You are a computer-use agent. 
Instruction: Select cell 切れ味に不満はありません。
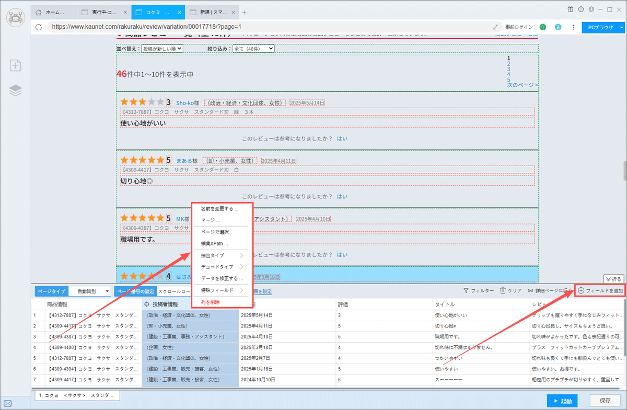click(x=481, y=347)
